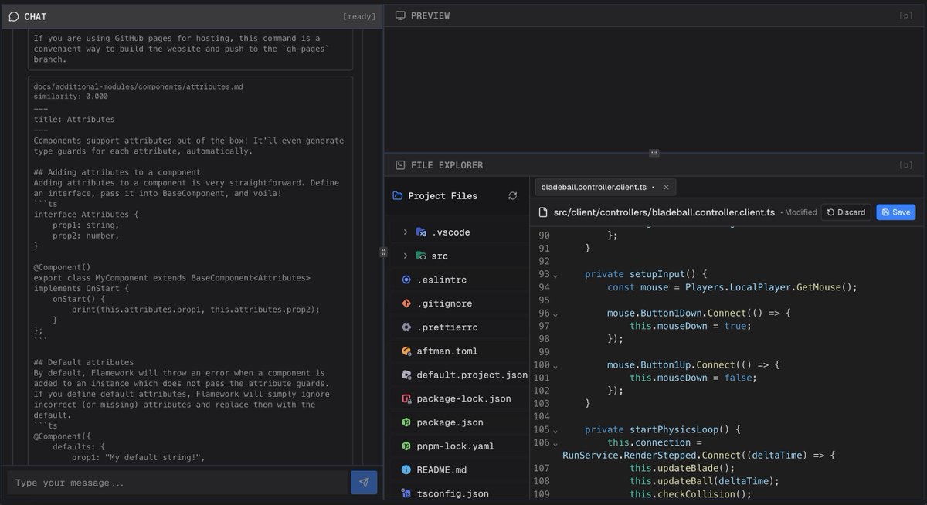
Task: Click the .vscode folder icon
Action: pyautogui.click(x=421, y=232)
